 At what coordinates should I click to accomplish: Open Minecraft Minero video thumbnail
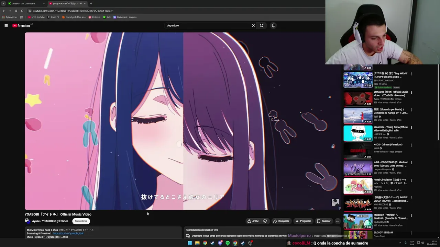[x=358, y=221]
